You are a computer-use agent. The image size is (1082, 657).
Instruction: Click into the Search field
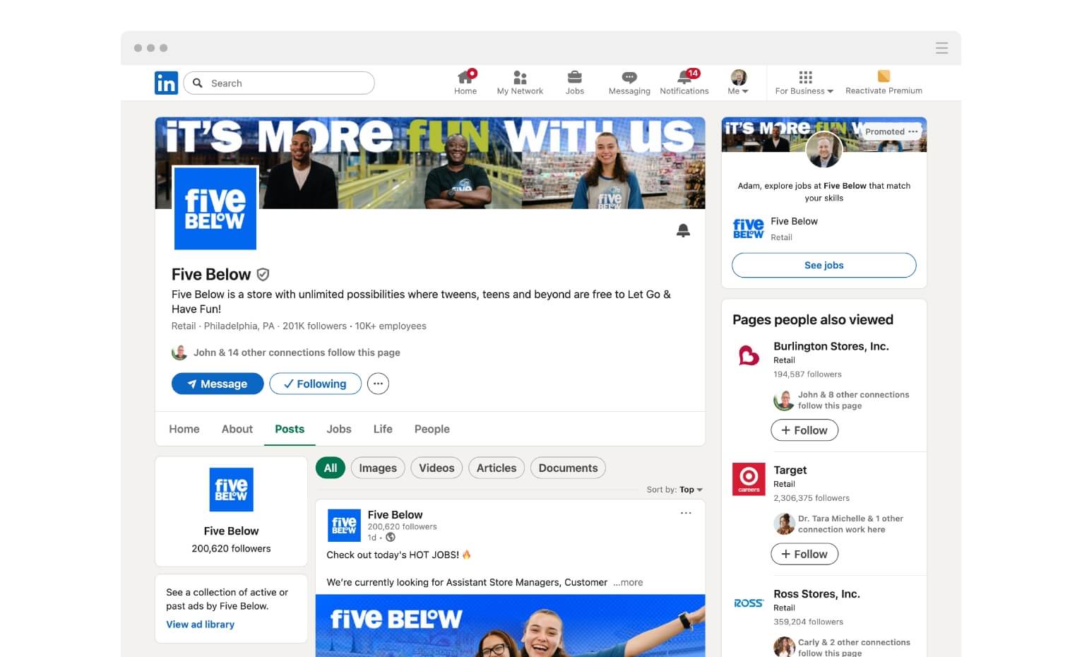286,83
